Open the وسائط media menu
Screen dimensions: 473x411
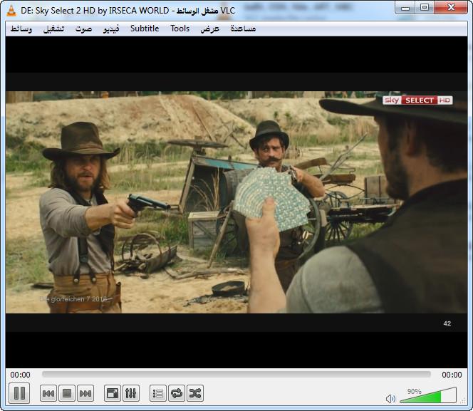point(21,28)
